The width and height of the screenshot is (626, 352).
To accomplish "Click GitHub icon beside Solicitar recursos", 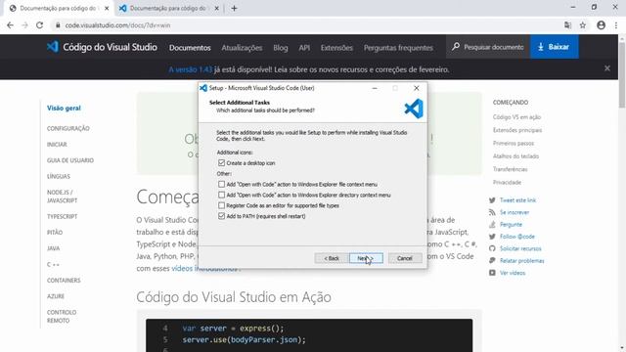I will point(492,248).
